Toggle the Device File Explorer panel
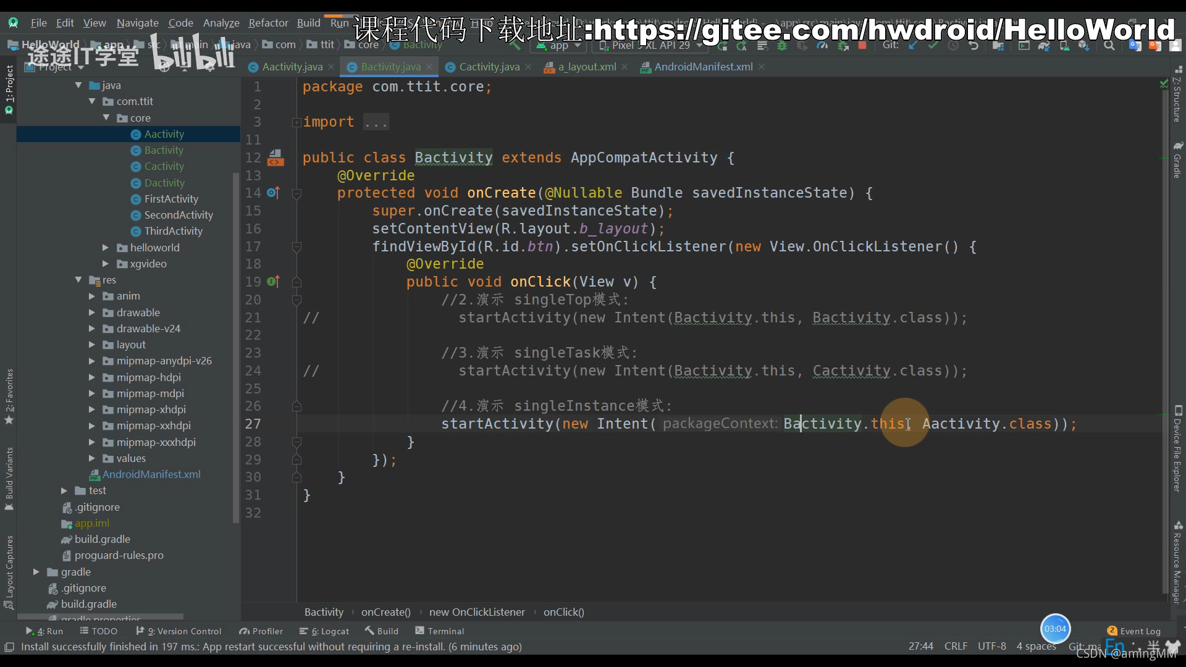The width and height of the screenshot is (1186, 667). pyautogui.click(x=1177, y=449)
